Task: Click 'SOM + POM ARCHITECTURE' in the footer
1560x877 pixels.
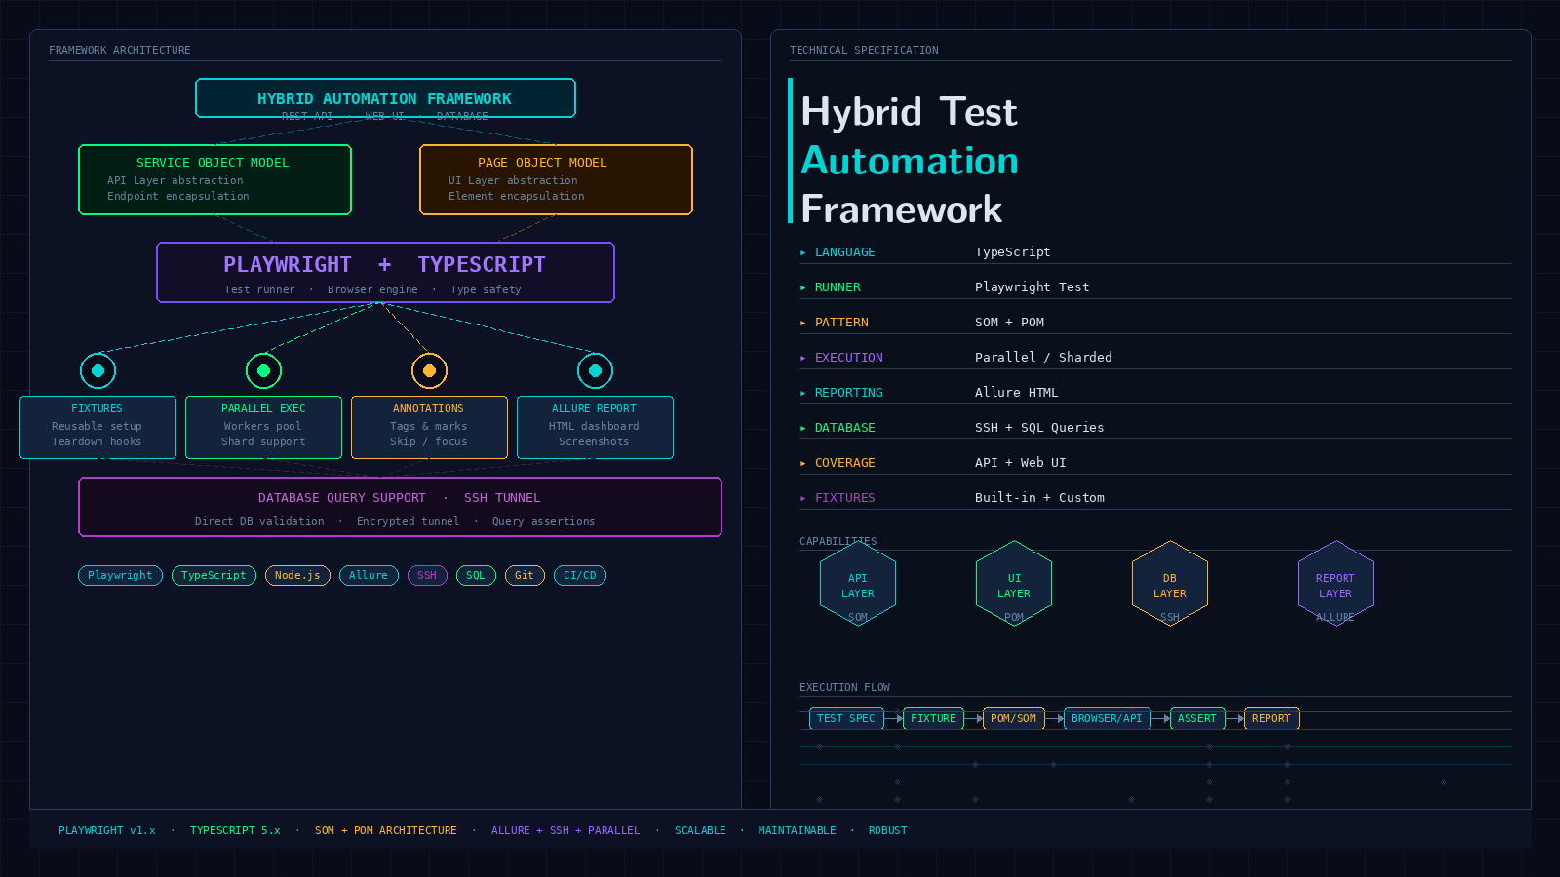Action: coord(386,831)
